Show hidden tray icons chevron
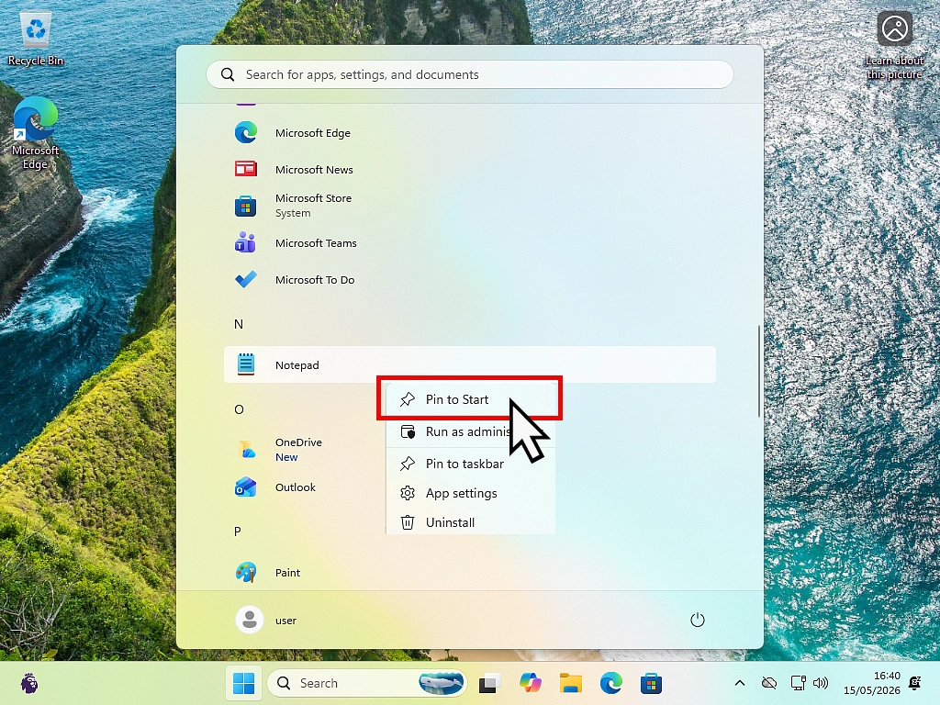 coord(740,683)
